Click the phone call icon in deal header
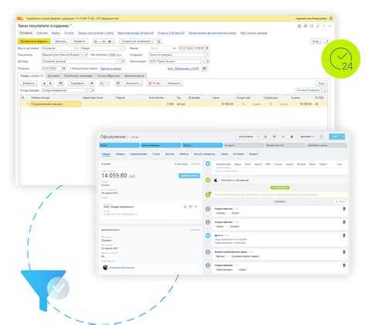 click(266, 137)
